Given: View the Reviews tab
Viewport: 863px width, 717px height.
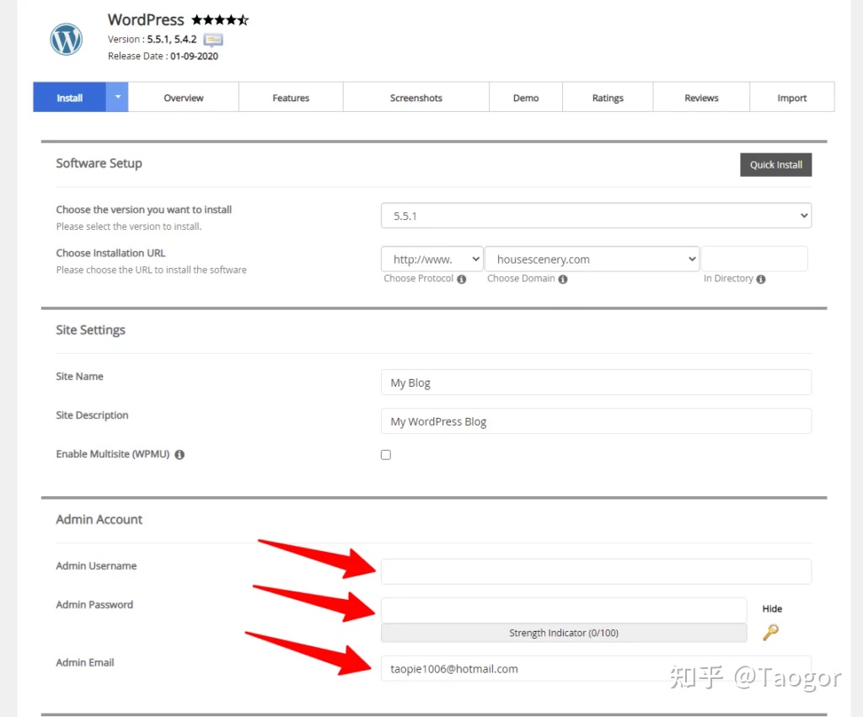Looking at the screenshot, I should [x=701, y=98].
